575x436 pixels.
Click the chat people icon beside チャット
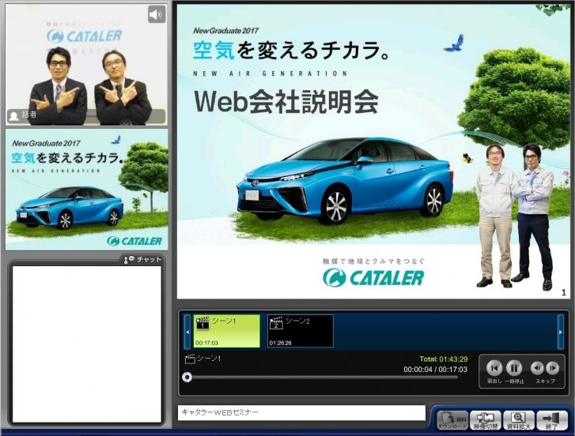coord(129,260)
